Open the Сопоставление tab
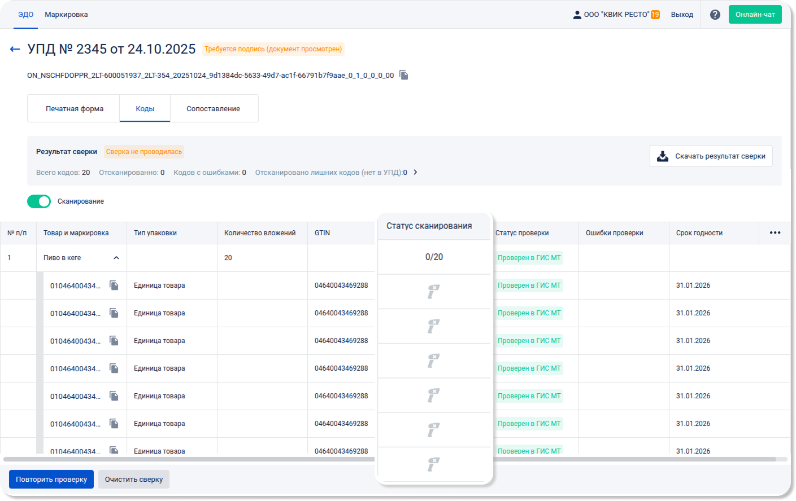 coord(213,108)
